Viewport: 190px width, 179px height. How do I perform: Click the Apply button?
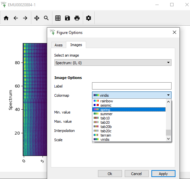coord(163,174)
